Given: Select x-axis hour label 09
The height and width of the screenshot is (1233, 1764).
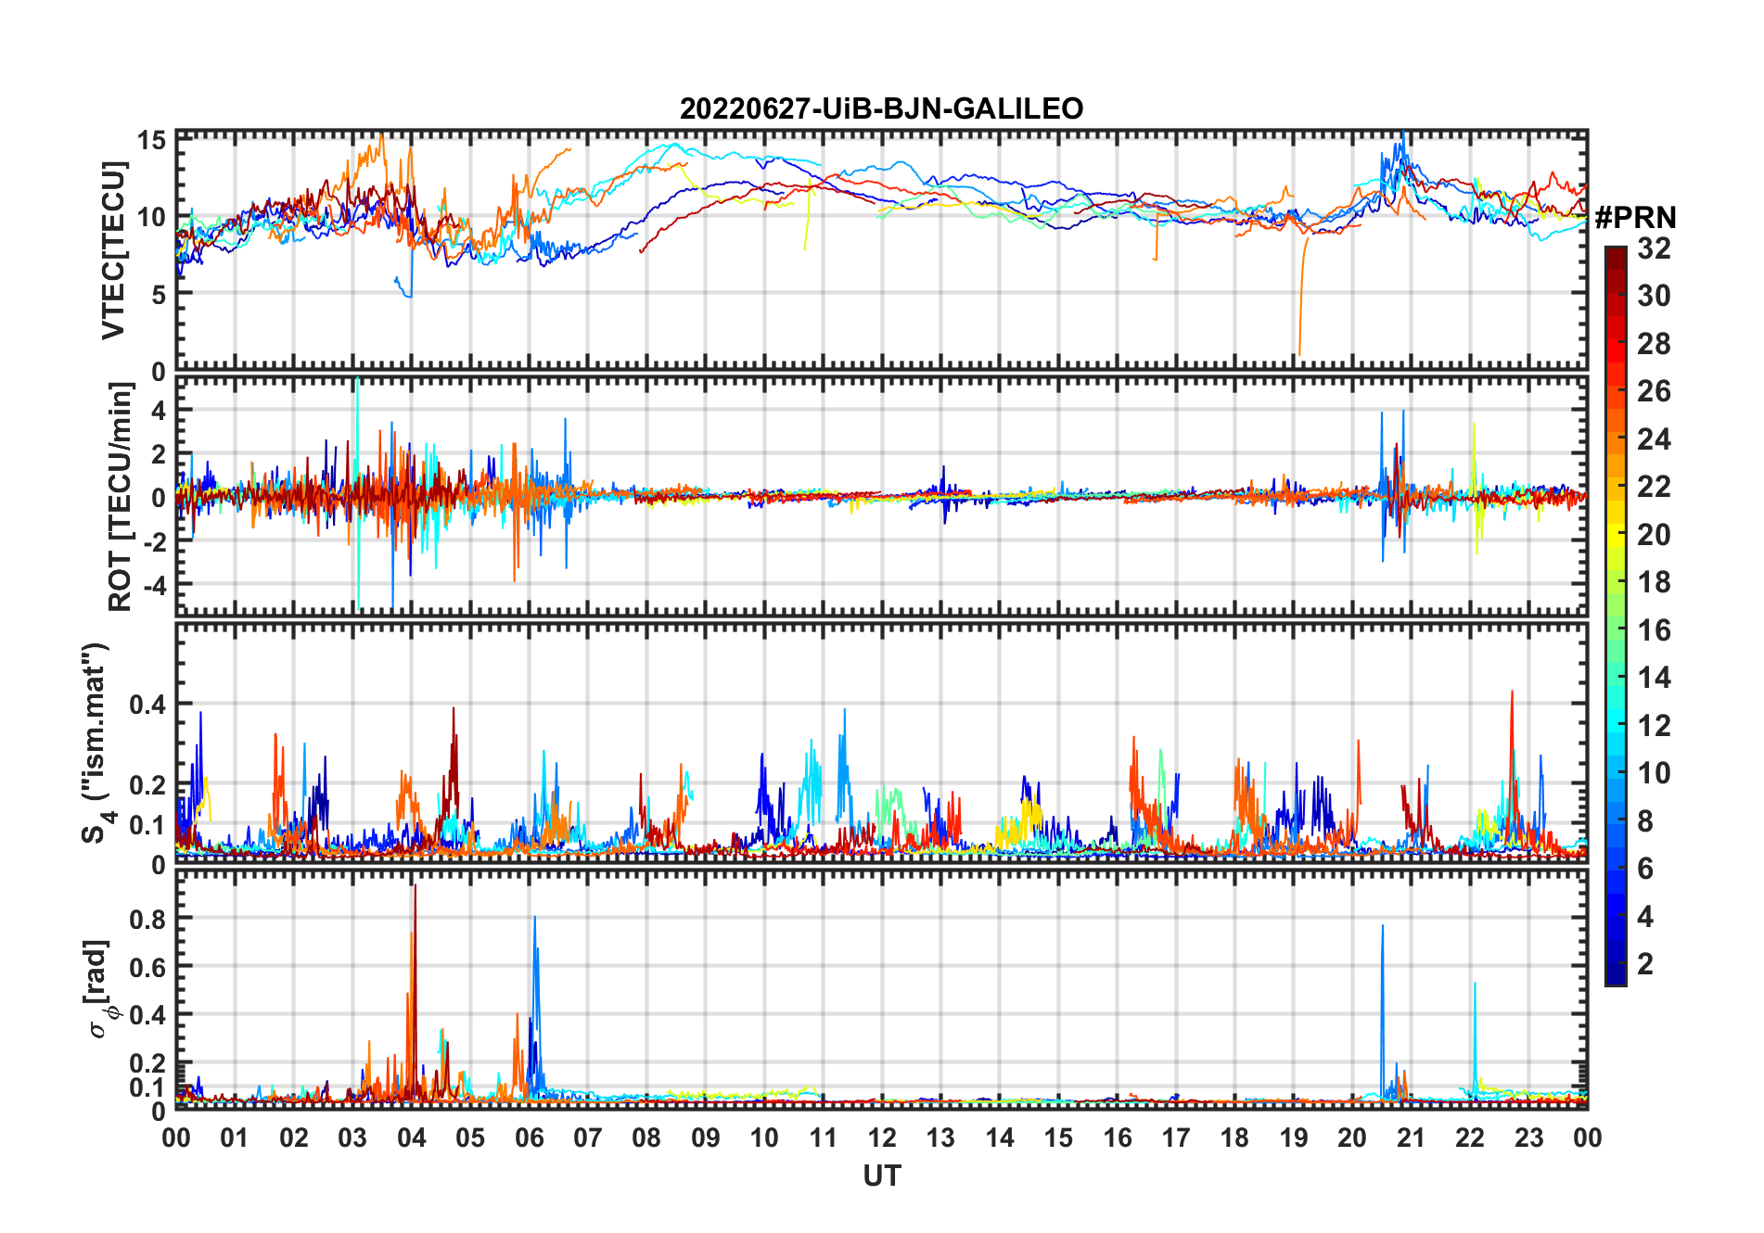Looking at the screenshot, I should (705, 1138).
